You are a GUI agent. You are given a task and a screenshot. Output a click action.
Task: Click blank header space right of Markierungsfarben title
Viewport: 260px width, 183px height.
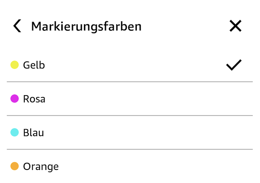click(185, 27)
